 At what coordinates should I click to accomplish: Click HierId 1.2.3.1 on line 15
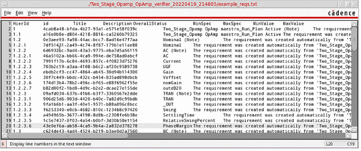[22, 99]
